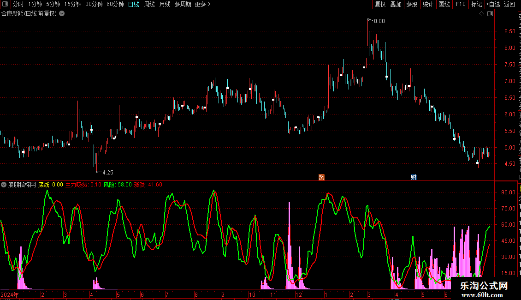Switch to 月线 monthly chart
The image size is (521, 300).
pyautogui.click(x=165, y=4)
